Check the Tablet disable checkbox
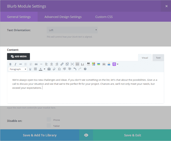The width and height of the screenshot is (171, 141). (x=49, y=126)
